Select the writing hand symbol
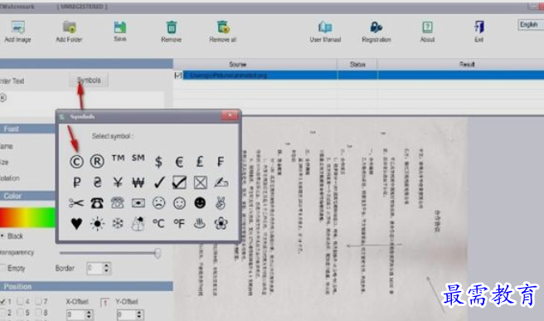Screen dimensions: 544x321 coord(221,182)
